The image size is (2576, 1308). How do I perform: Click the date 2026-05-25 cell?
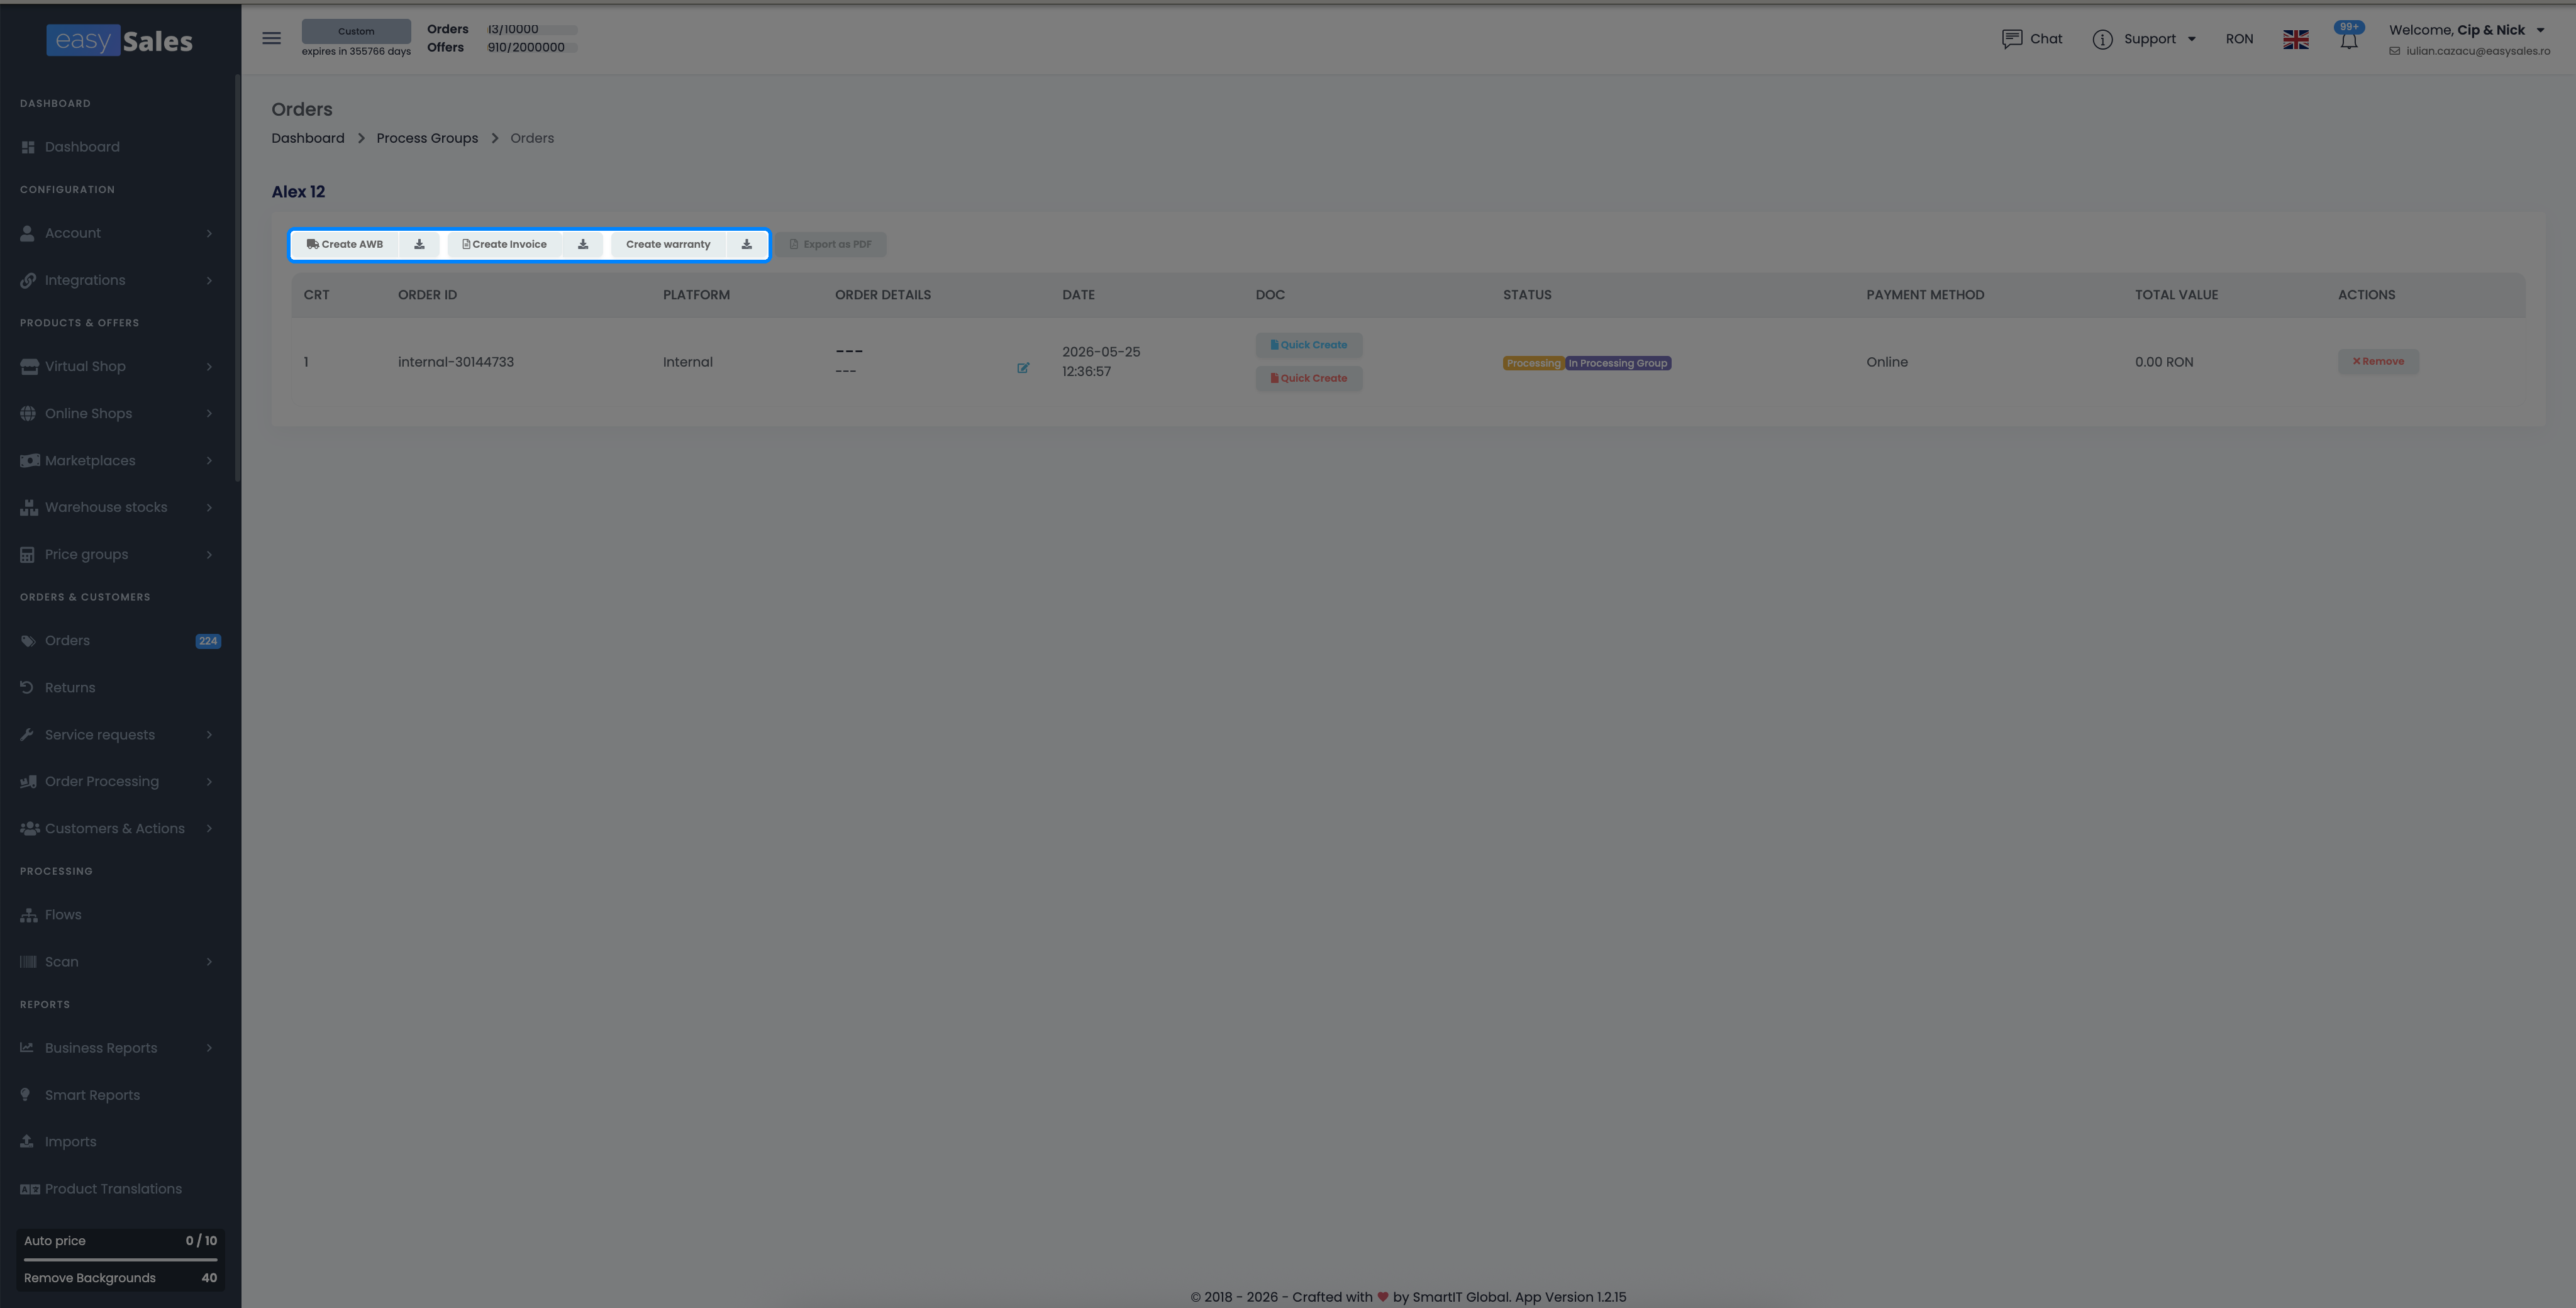pyautogui.click(x=1101, y=362)
